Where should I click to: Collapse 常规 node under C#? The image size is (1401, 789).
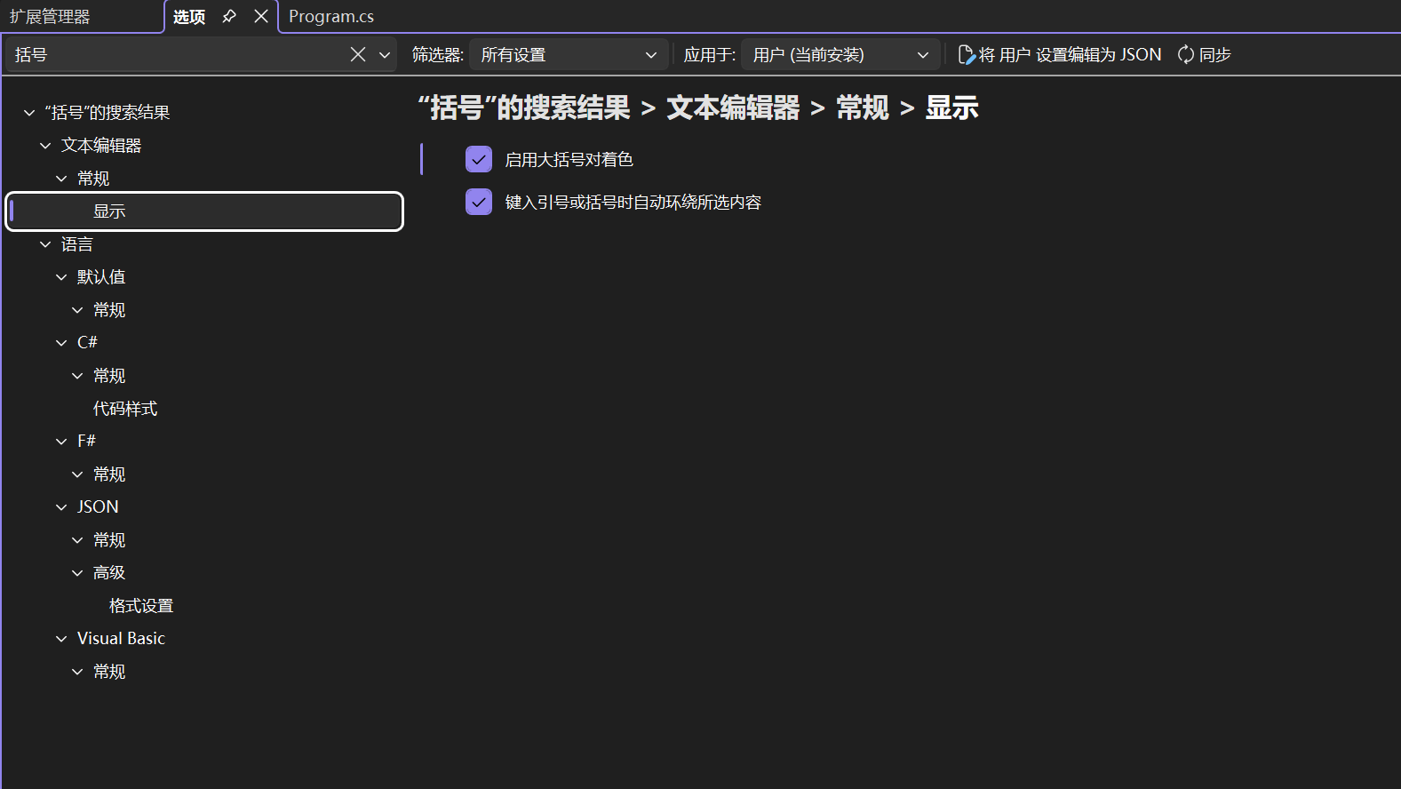point(77,376)
